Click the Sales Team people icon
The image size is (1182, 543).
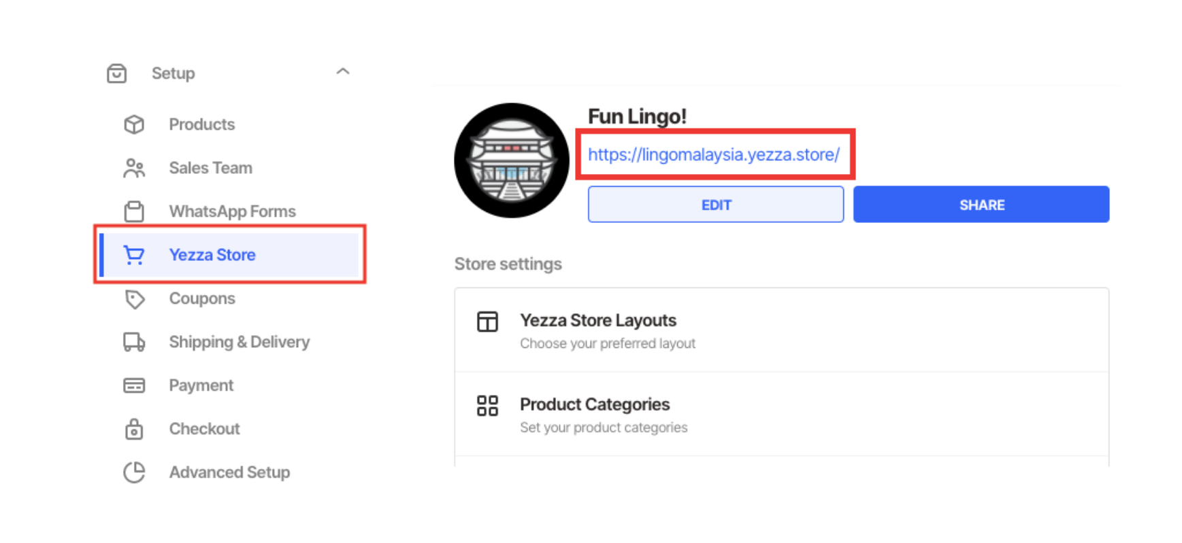(134, 168)
